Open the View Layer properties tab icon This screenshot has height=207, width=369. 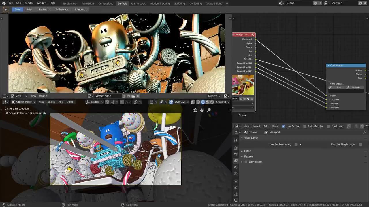[236, 161]
